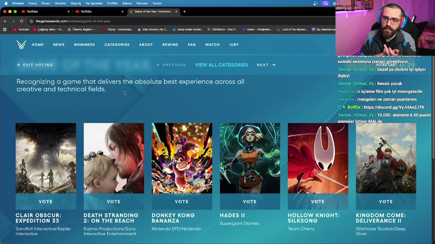Open the JURY page
Viewport: 435px width, 244px height.
pos(234,44)
